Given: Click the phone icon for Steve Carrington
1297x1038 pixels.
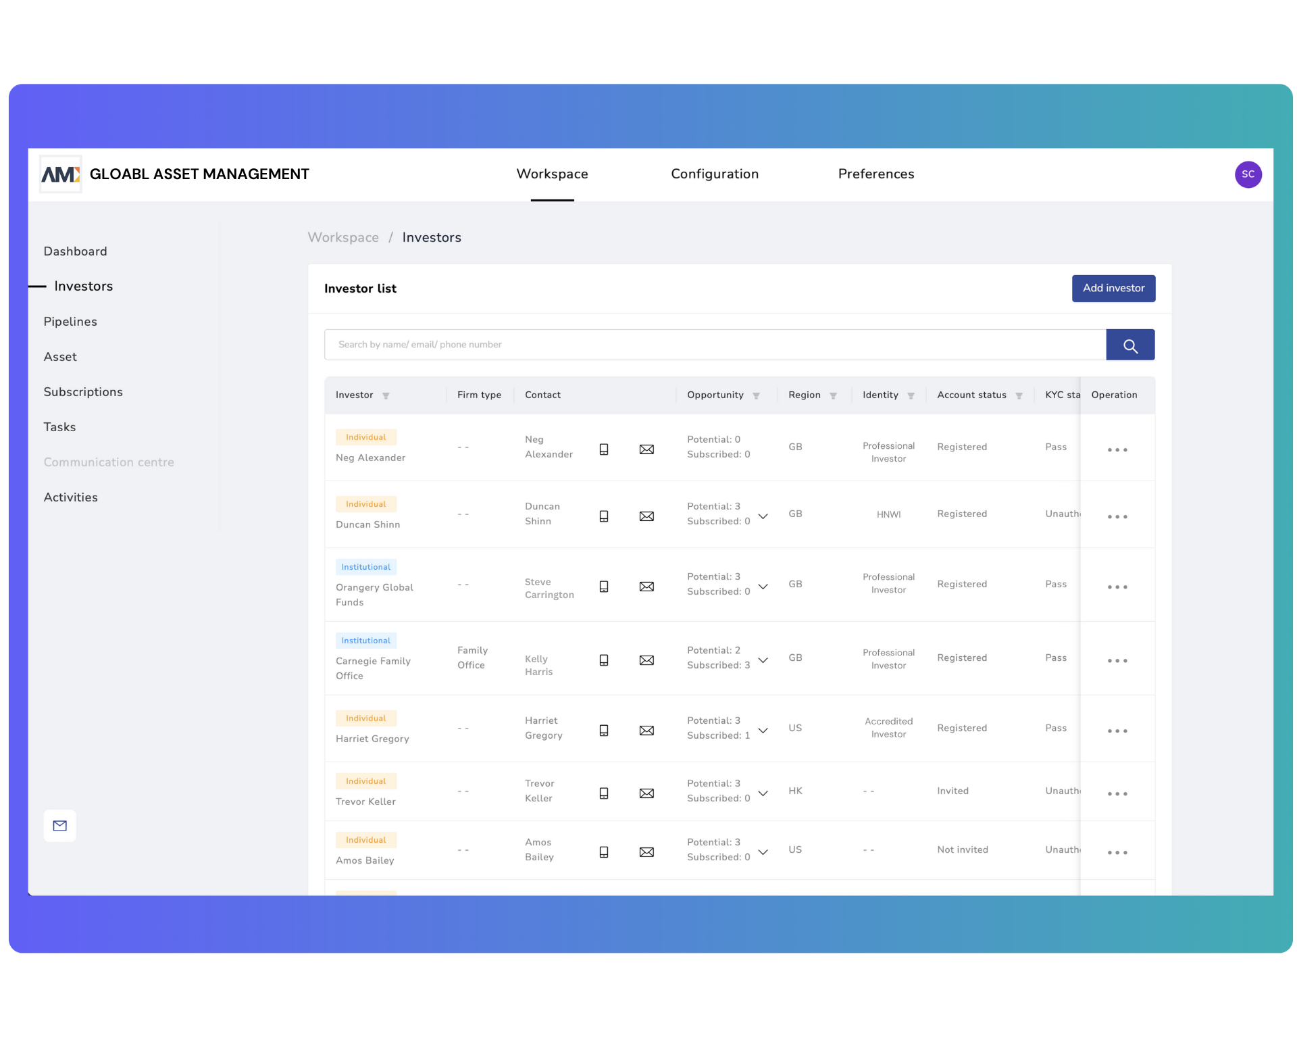Looking at the screenshot, I should pos(604,587).
